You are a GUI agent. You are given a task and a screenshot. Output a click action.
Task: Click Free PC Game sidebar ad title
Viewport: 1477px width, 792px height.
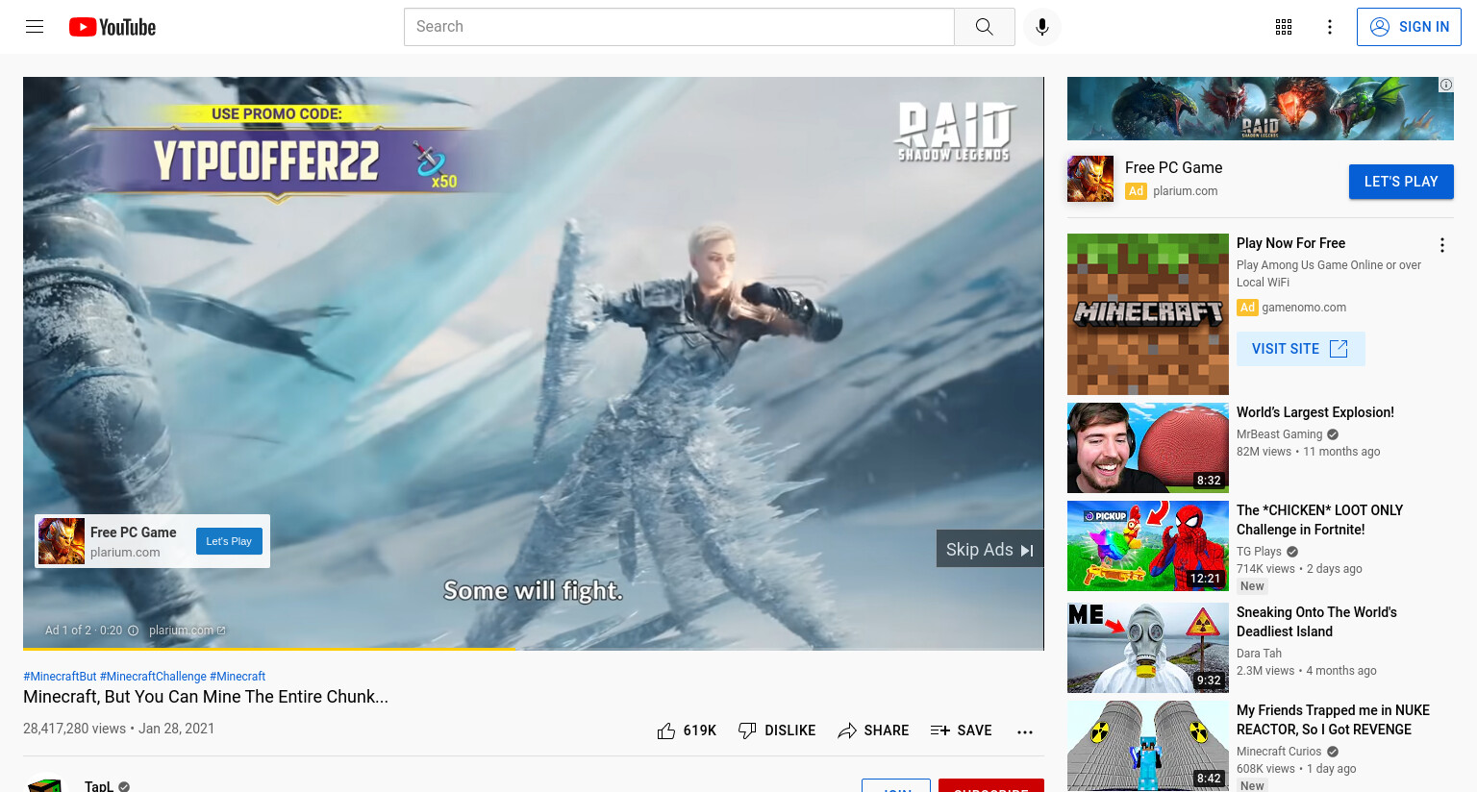pos(1173,167)
